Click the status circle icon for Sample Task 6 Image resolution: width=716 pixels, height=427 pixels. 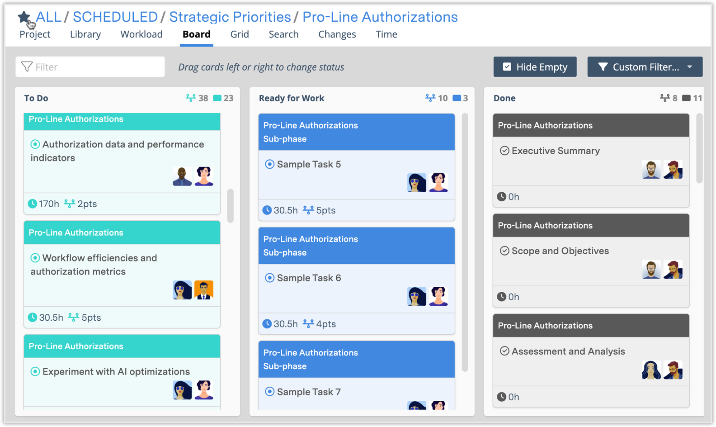pyautogui.click(x=269, y=278)
